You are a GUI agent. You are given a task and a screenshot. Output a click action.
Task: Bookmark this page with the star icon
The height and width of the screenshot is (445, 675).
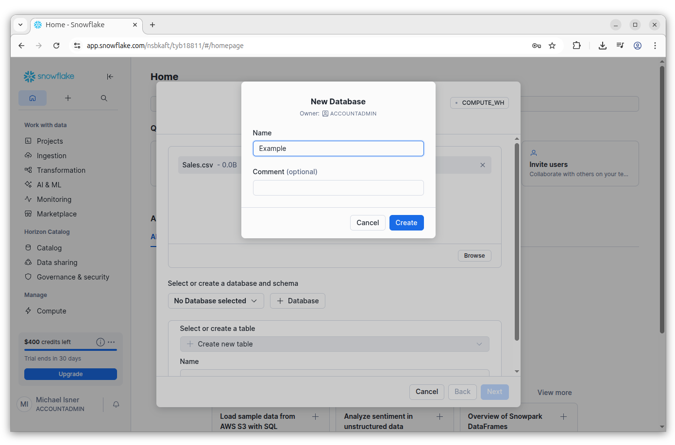552,46
